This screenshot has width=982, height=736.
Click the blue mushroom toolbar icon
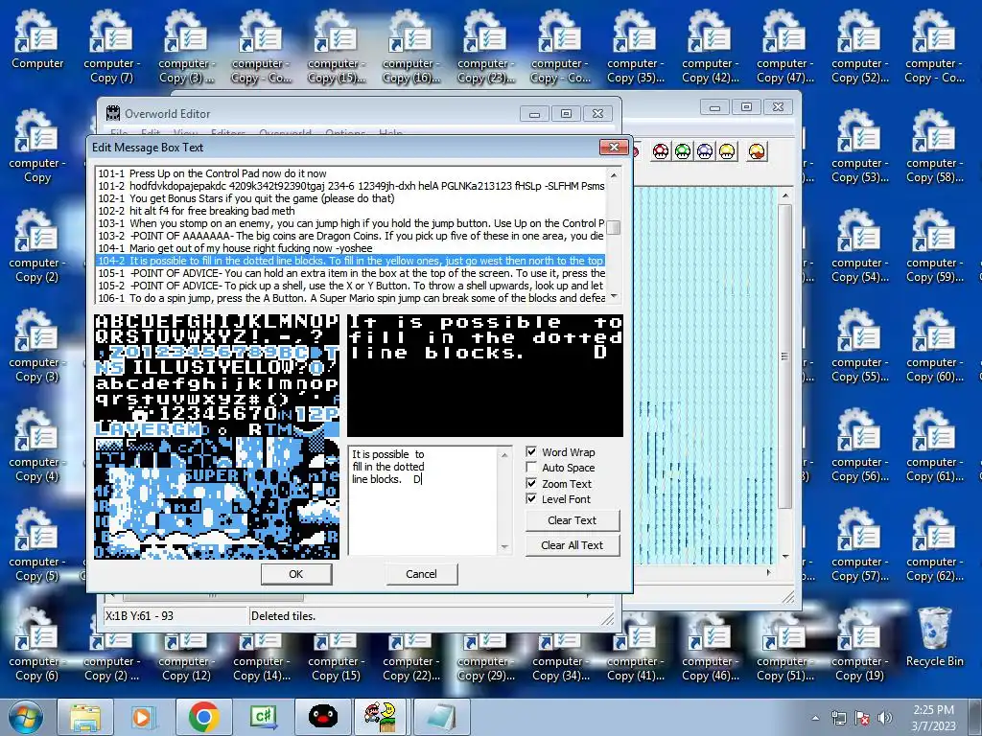[705, 151]
